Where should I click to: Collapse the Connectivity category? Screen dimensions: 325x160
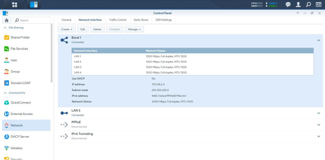click(x=5, y=93)
